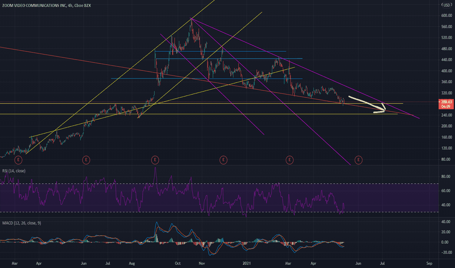Click the -20.00 label on MACD scale
455x268 pixels.
tap(446, 252)
